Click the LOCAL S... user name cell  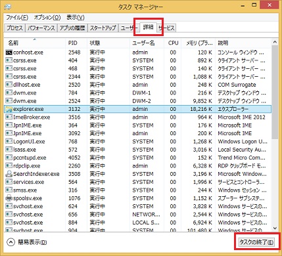pyautogui.click(x=146, y=223)
